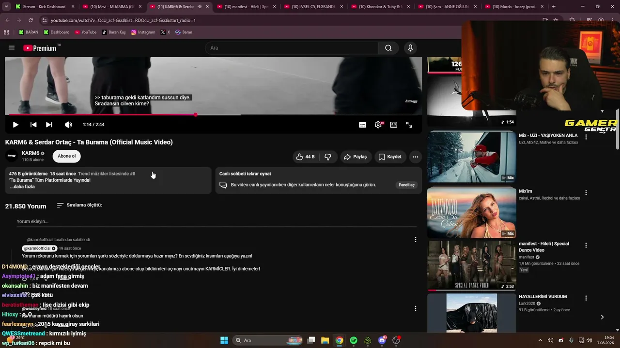Open options for Mix'im suggestion

pyautogui.click(x=586, y=193)
